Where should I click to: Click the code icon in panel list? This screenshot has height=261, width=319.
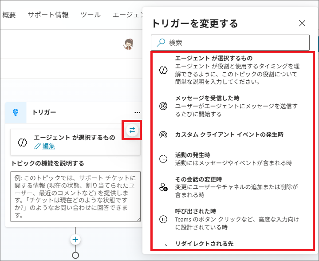[163, 70]
